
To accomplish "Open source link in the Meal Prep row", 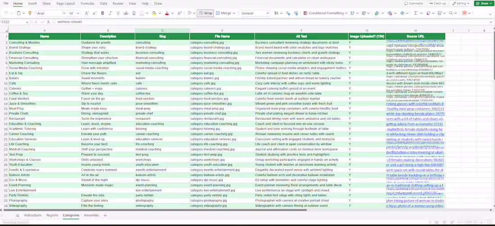I will (415, 108).
